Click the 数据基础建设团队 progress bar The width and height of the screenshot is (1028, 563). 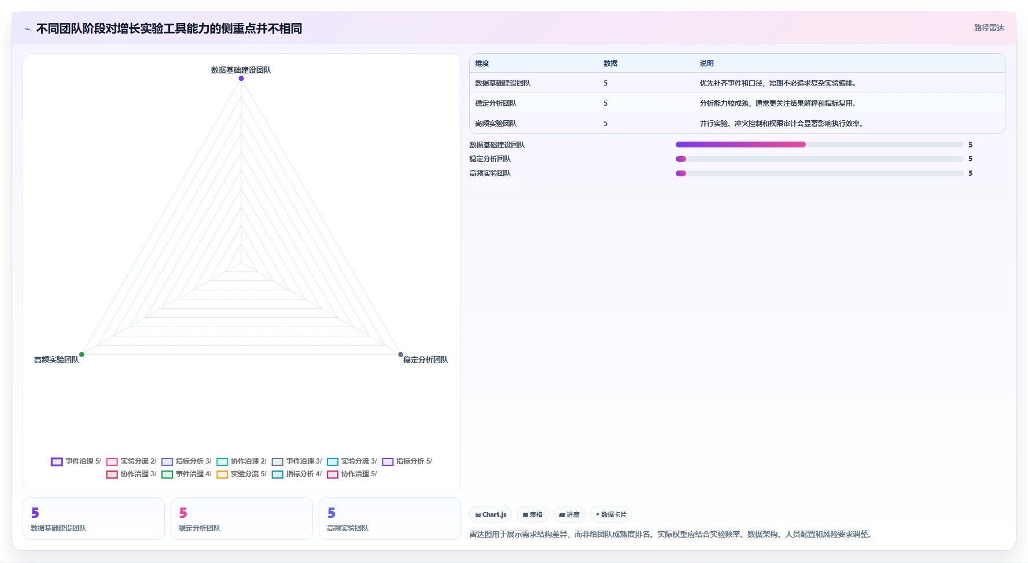pyautogui.click(x=819, y=145)
